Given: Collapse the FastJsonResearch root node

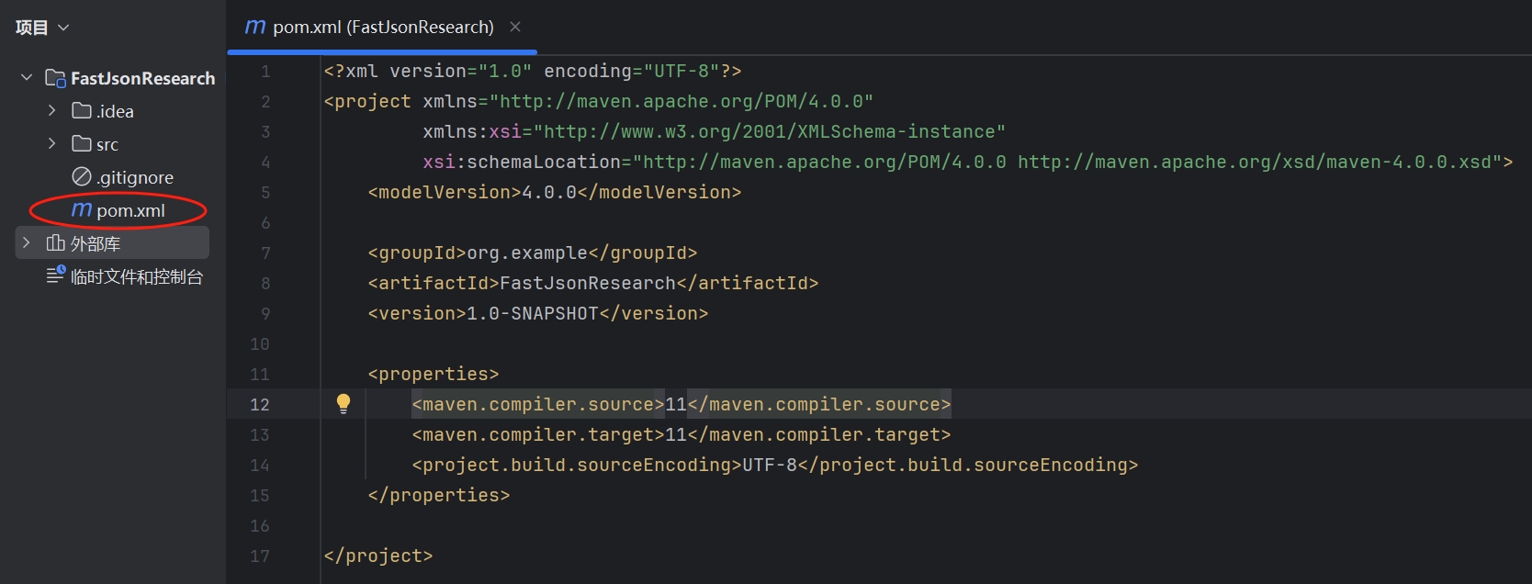Looking at the screenshot, I should click(27, 78).
